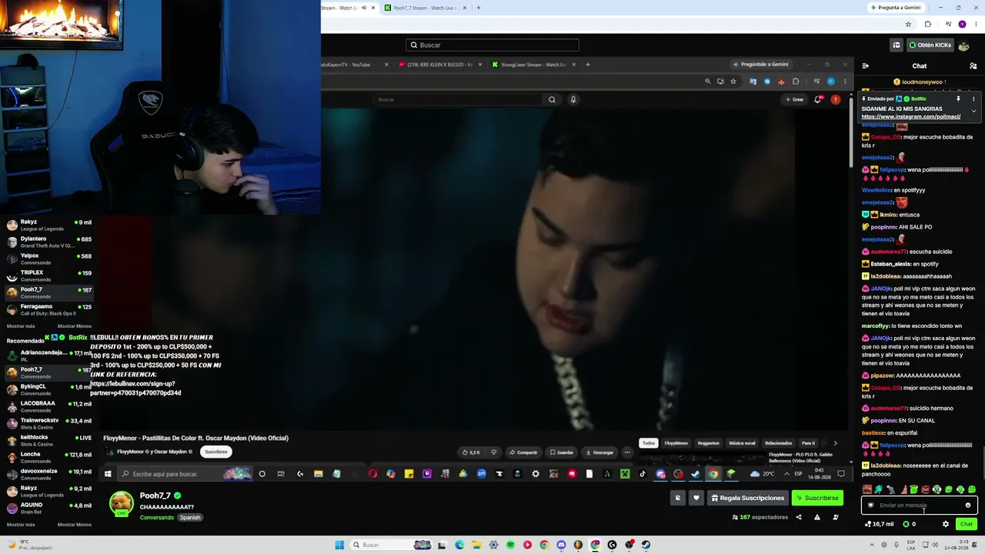Open the gift box icon beside Obtén KICKs
Image resolution: width=985 pixels, height=554 pixels.
click(x=896, y=45)
